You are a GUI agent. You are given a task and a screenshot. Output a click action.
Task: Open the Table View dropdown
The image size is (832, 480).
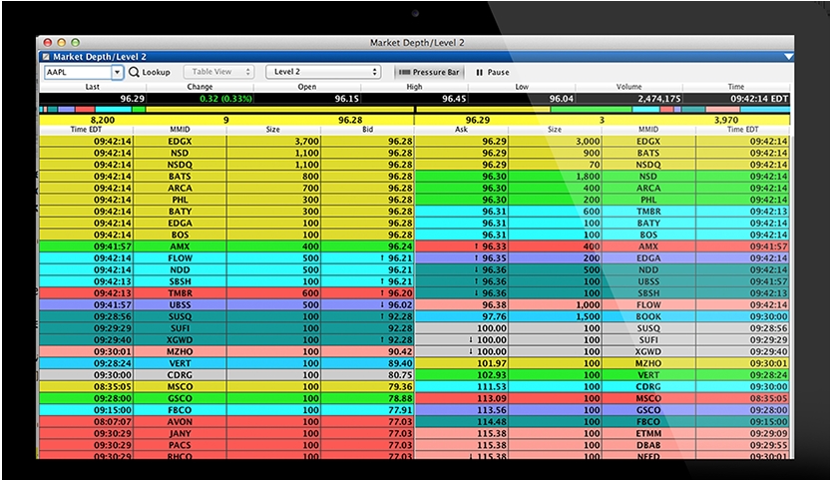pyautogui.click(x=218, y=72)
